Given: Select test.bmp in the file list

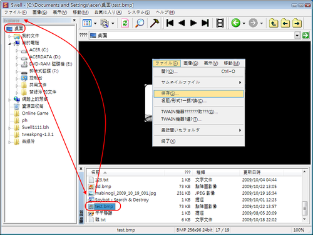Looking at the screenshot, I should (104, 207).
